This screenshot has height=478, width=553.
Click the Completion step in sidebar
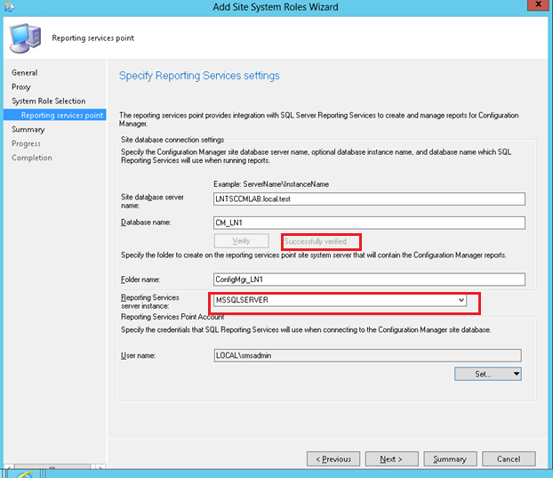32,158
